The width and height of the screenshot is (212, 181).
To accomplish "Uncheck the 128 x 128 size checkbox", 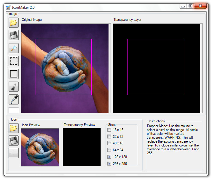I will tap(109, 157).
